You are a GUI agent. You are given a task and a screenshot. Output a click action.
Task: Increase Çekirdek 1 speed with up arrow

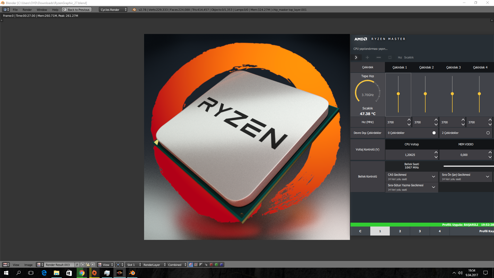(x=409, y=120)
